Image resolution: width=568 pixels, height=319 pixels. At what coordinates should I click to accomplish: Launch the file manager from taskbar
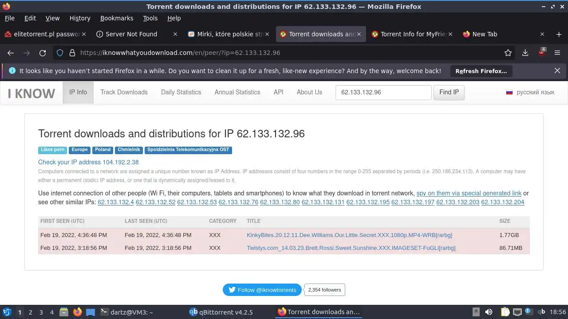pyautogui.click(x=63, y=312)
